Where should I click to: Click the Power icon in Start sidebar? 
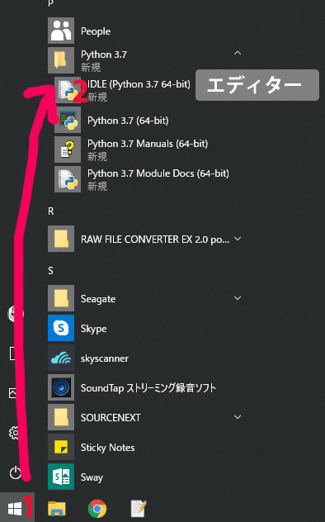[x=15, y=472]
